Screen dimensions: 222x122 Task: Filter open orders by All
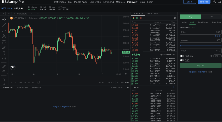(x=127, y=87)
